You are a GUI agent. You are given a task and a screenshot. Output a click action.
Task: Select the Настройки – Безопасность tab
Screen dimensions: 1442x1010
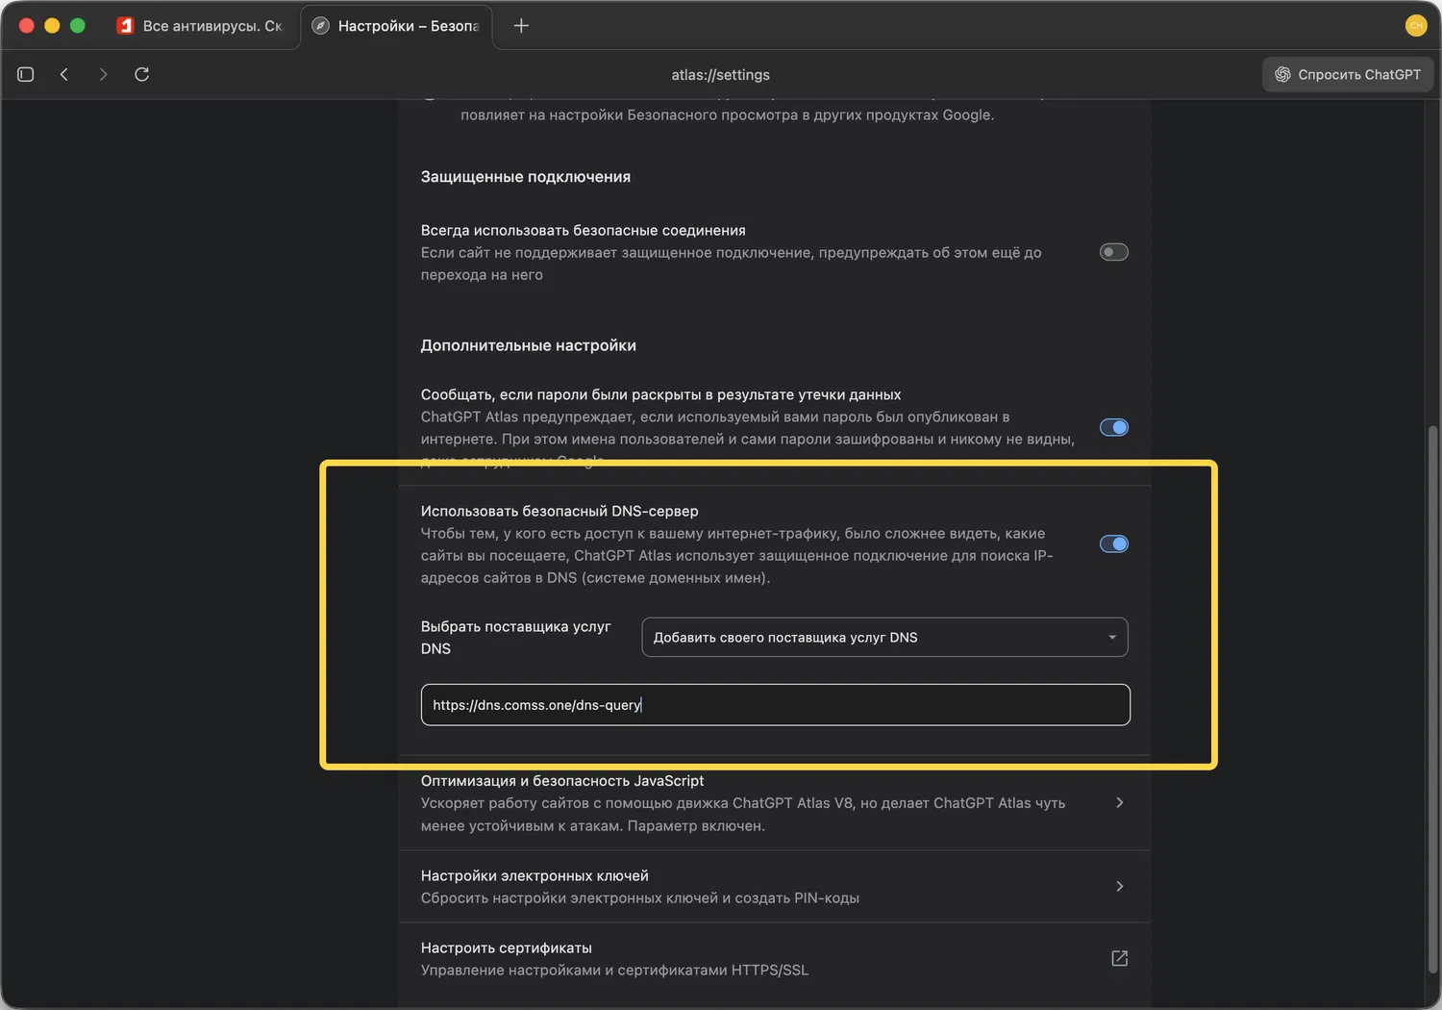(x=397, y=26)
